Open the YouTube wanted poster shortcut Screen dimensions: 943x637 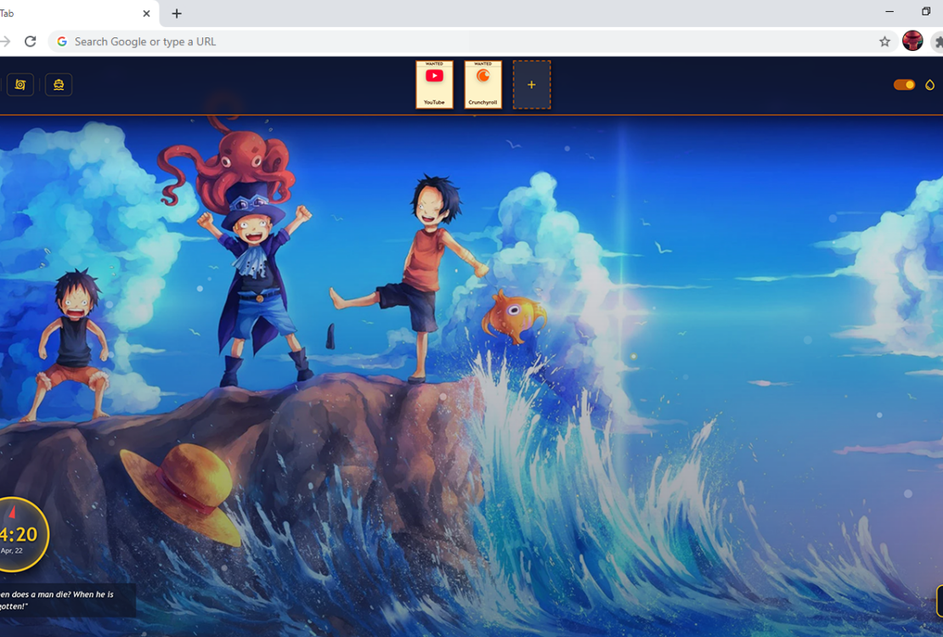[x=434, y=84]
